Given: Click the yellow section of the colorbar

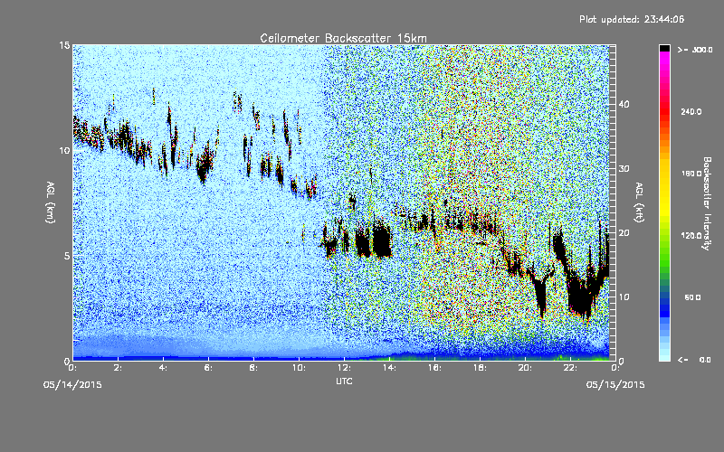Looking at the screenshot, I should click(x=664, y=189).
